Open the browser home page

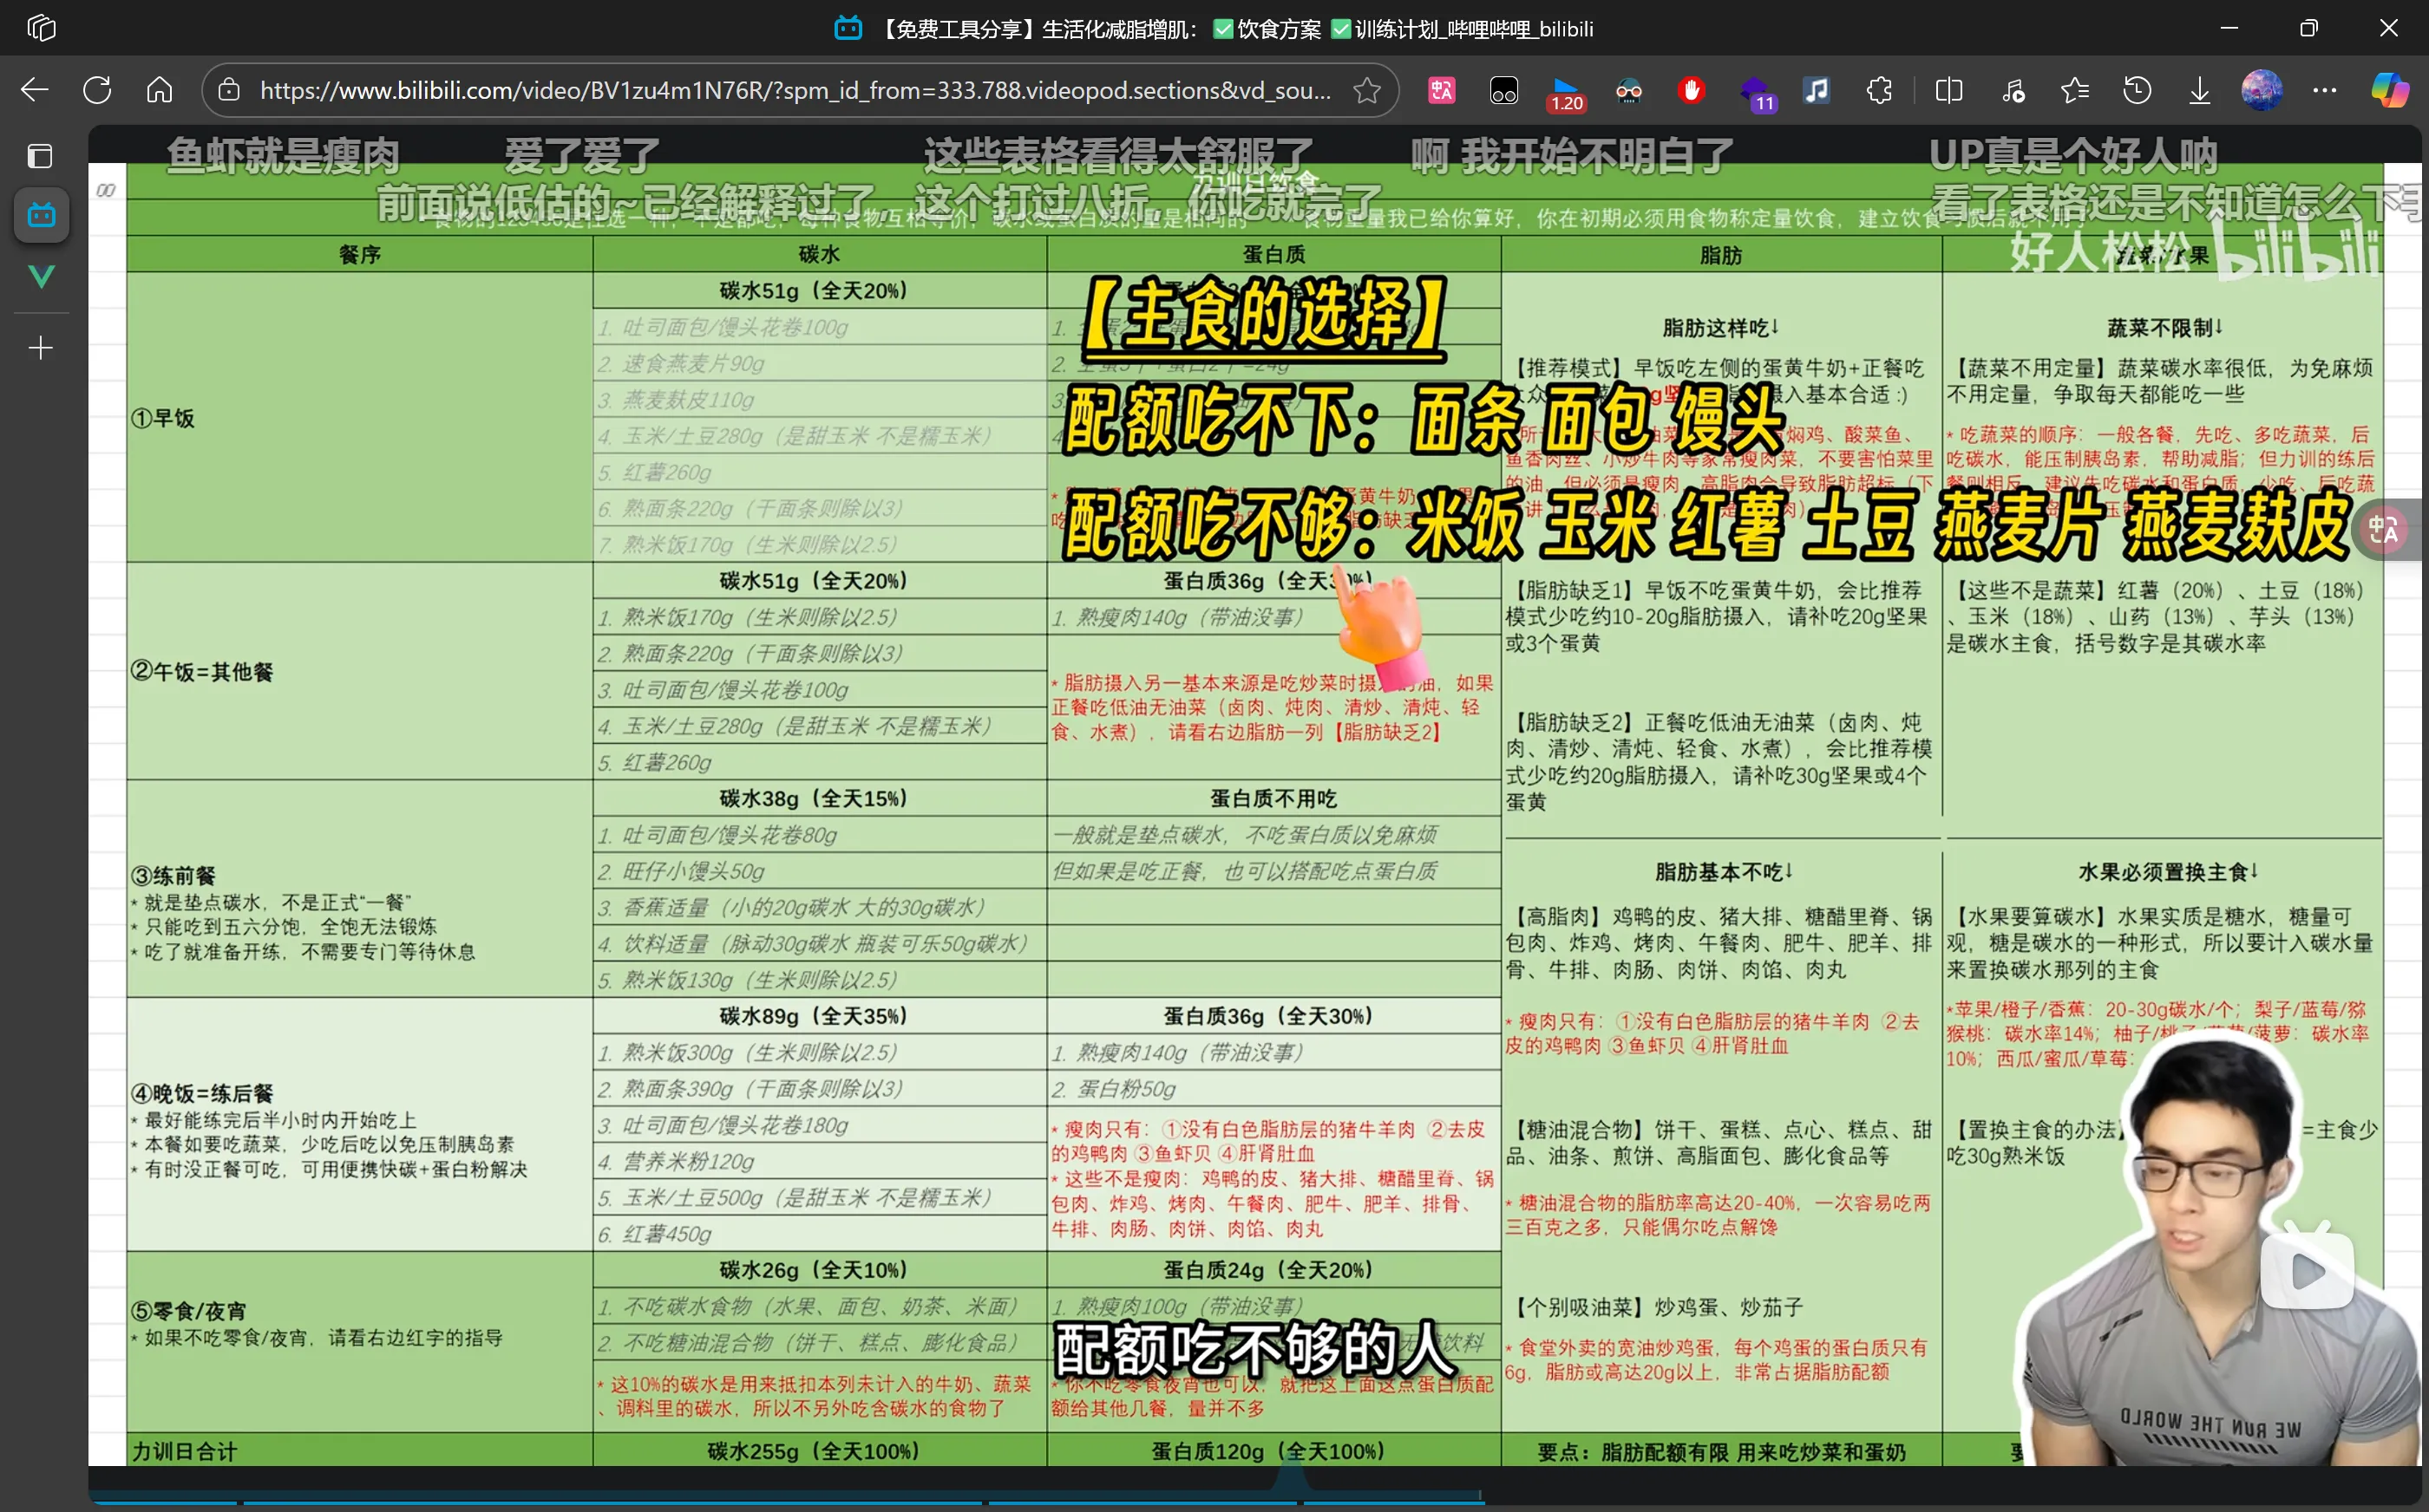[160, 91]
